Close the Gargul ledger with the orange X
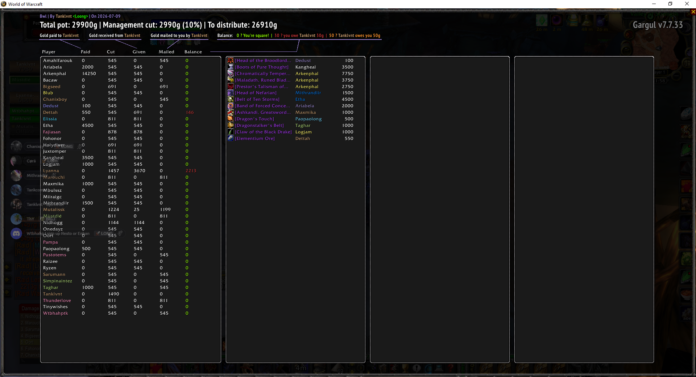The image size is (696, 377). click(693, 12)
